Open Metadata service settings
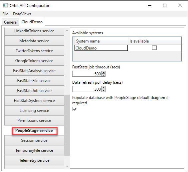The image size is (188, 172). [x=34, y=41]
